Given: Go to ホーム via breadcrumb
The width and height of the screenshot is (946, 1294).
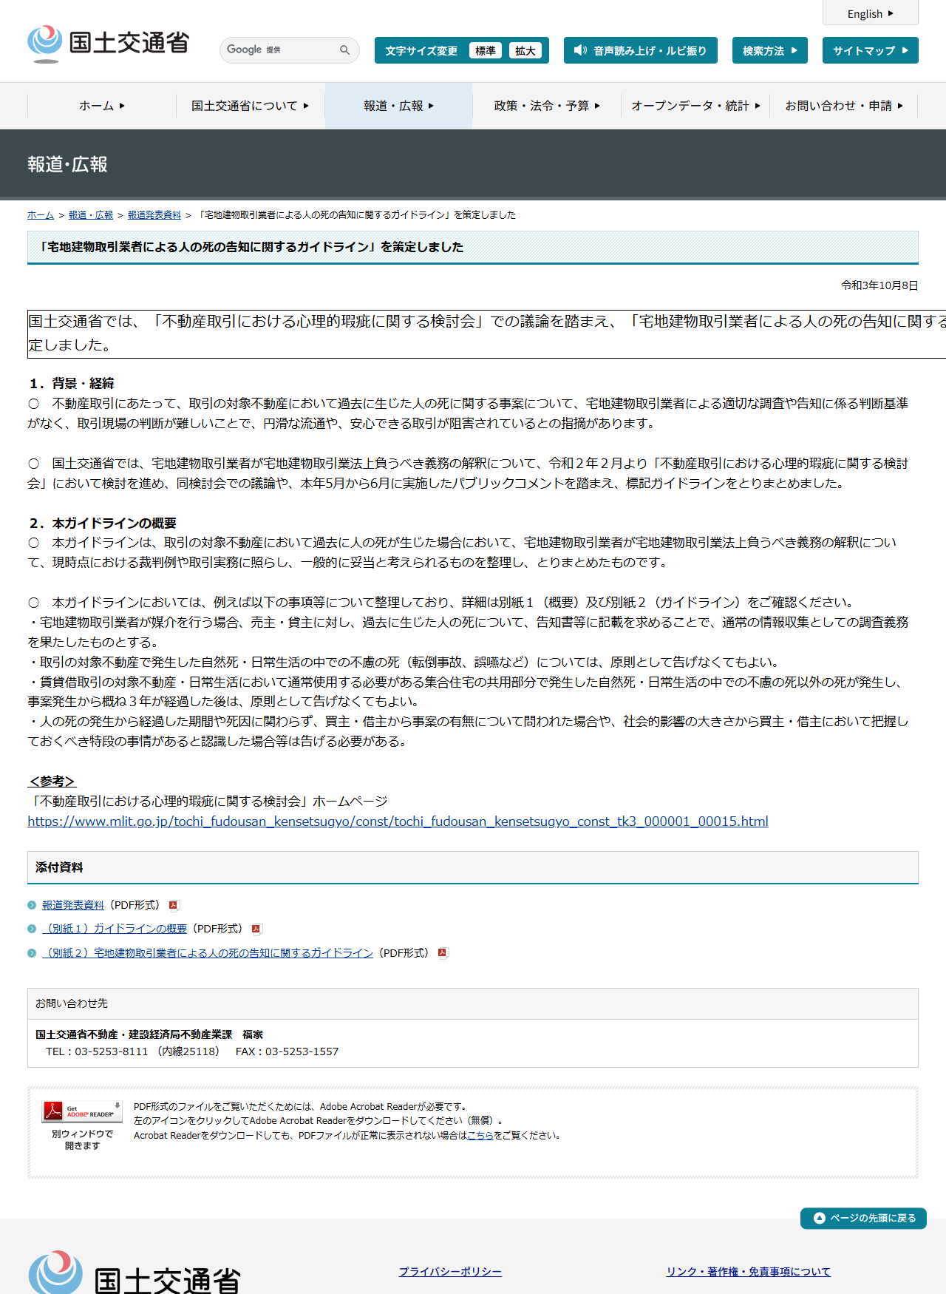Looking at the screenshot, I should tap(41, 215).
